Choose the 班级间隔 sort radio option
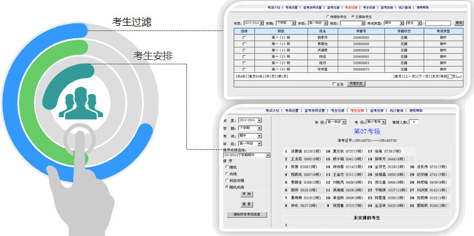The height and width of the screenshot is (236, 474). 227,180
